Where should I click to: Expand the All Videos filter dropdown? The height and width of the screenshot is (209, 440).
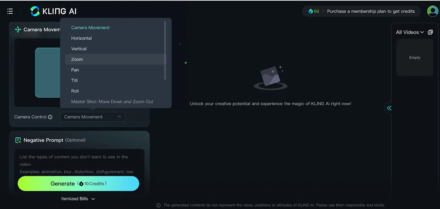(x=410, y=32)
